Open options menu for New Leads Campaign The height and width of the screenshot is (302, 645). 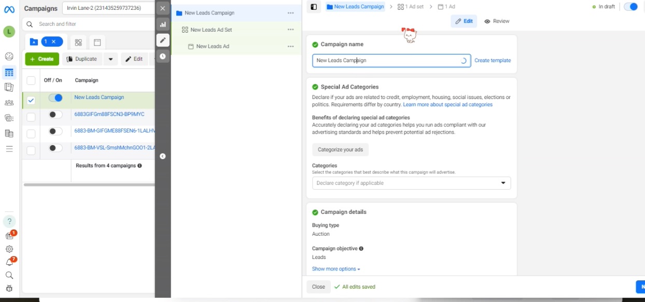pos(290,13)
